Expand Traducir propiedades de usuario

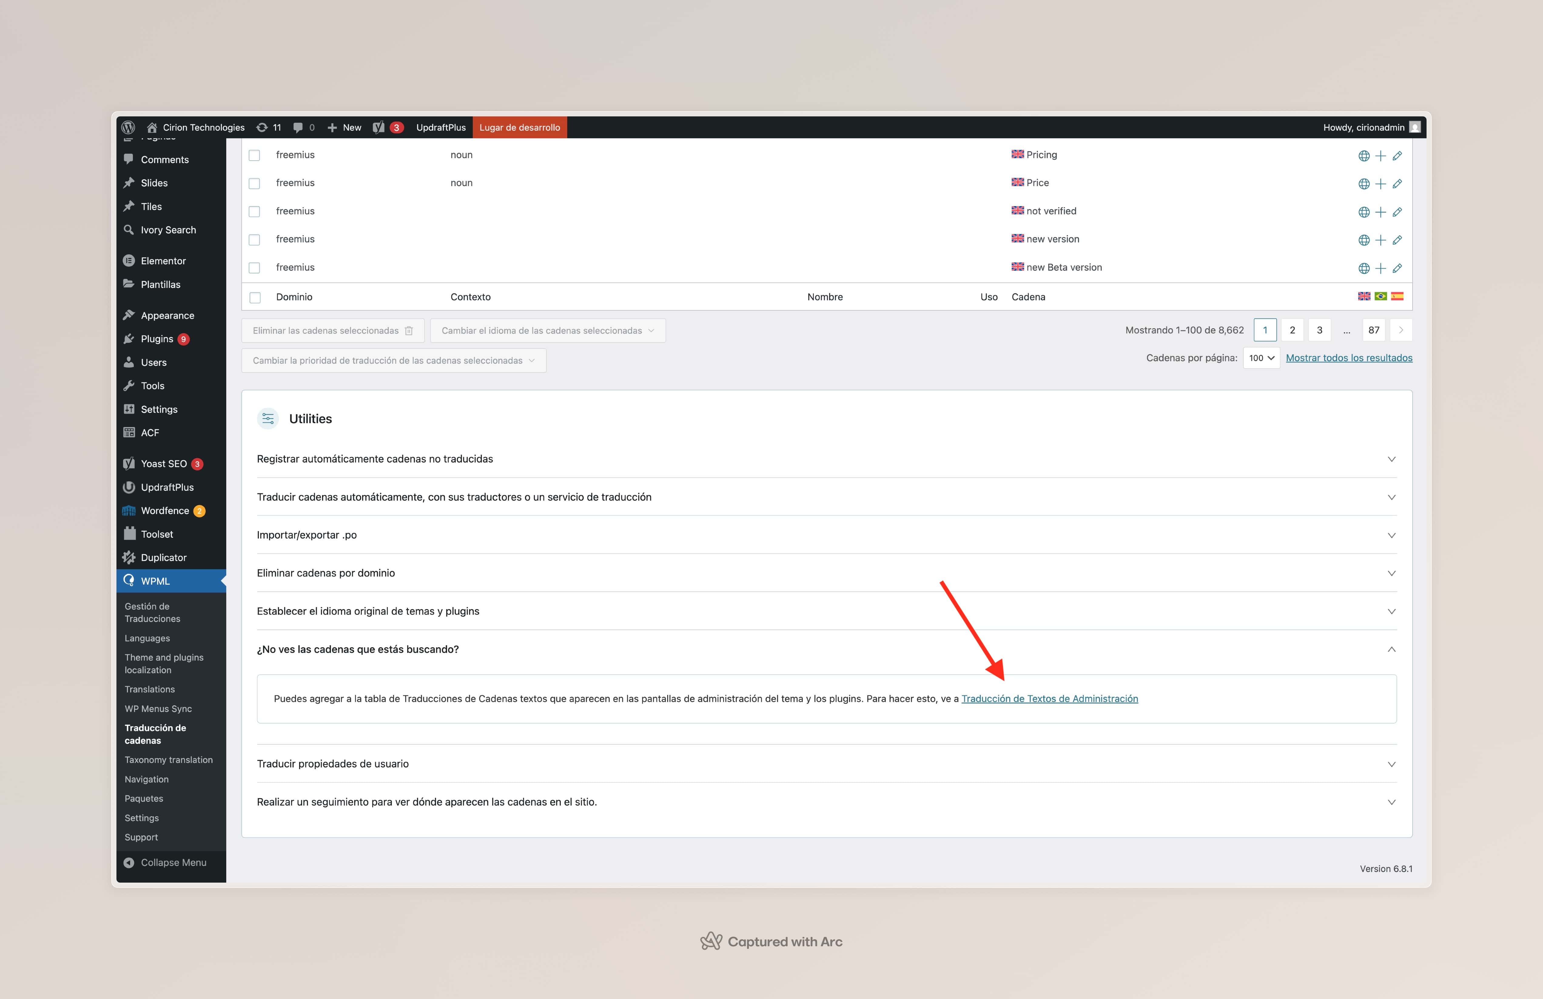coord(827,764)
